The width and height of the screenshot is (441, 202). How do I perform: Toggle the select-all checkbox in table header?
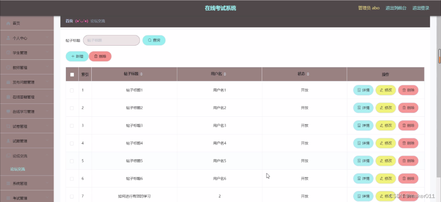point(72,75)
